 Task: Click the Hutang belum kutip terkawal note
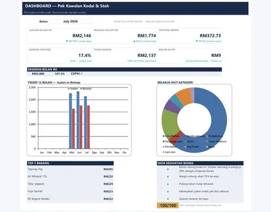point(196,184)
